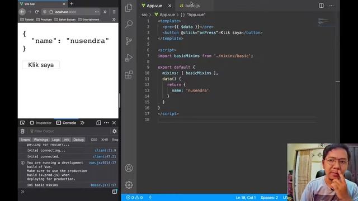Click the "App.vue" symbol breadcrumb
The width and height of the screenshot is (358, 201).
pyautogui.click(x=193, y=15)
